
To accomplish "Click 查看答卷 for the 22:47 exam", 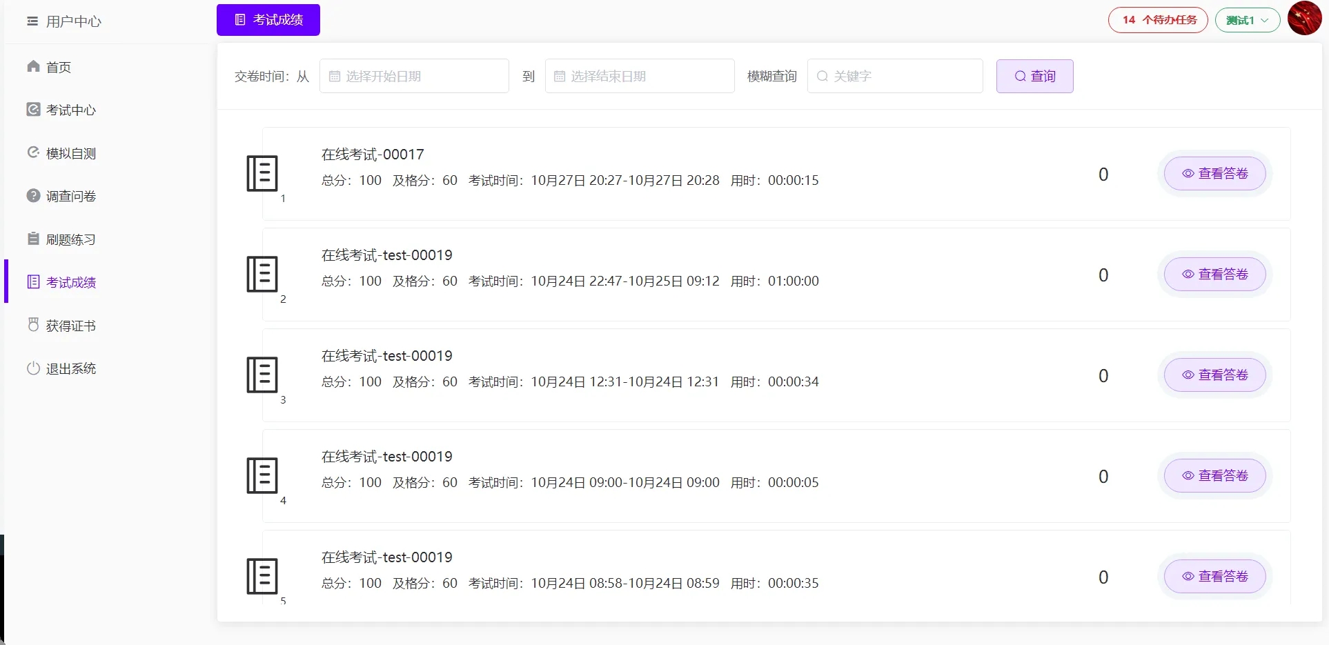I will coord(1215,274).
